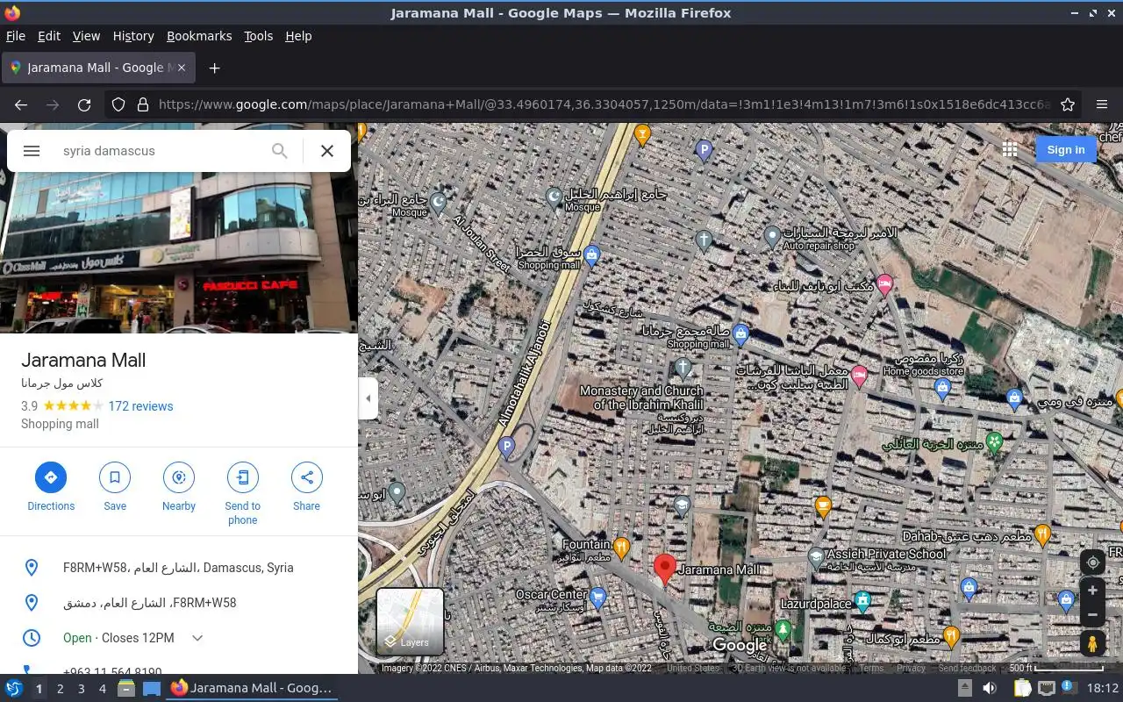The image size is (1123, 702).
Task: Clear the search with the X icon
Action: (x=327, y=151)
